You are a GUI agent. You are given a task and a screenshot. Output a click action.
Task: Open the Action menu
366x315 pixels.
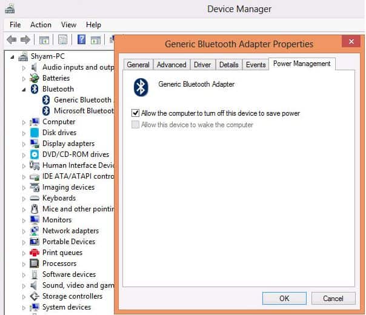pyautogui.click(x=41, y=25)
